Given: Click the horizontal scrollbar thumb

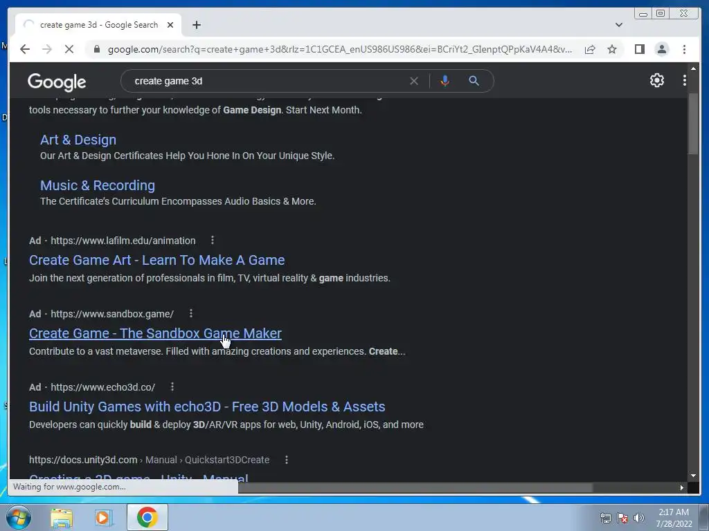Looking at the screenshot, I should (x=415, y=487).
